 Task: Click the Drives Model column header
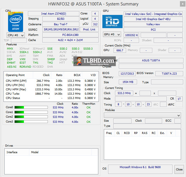[x=60, y=152]
